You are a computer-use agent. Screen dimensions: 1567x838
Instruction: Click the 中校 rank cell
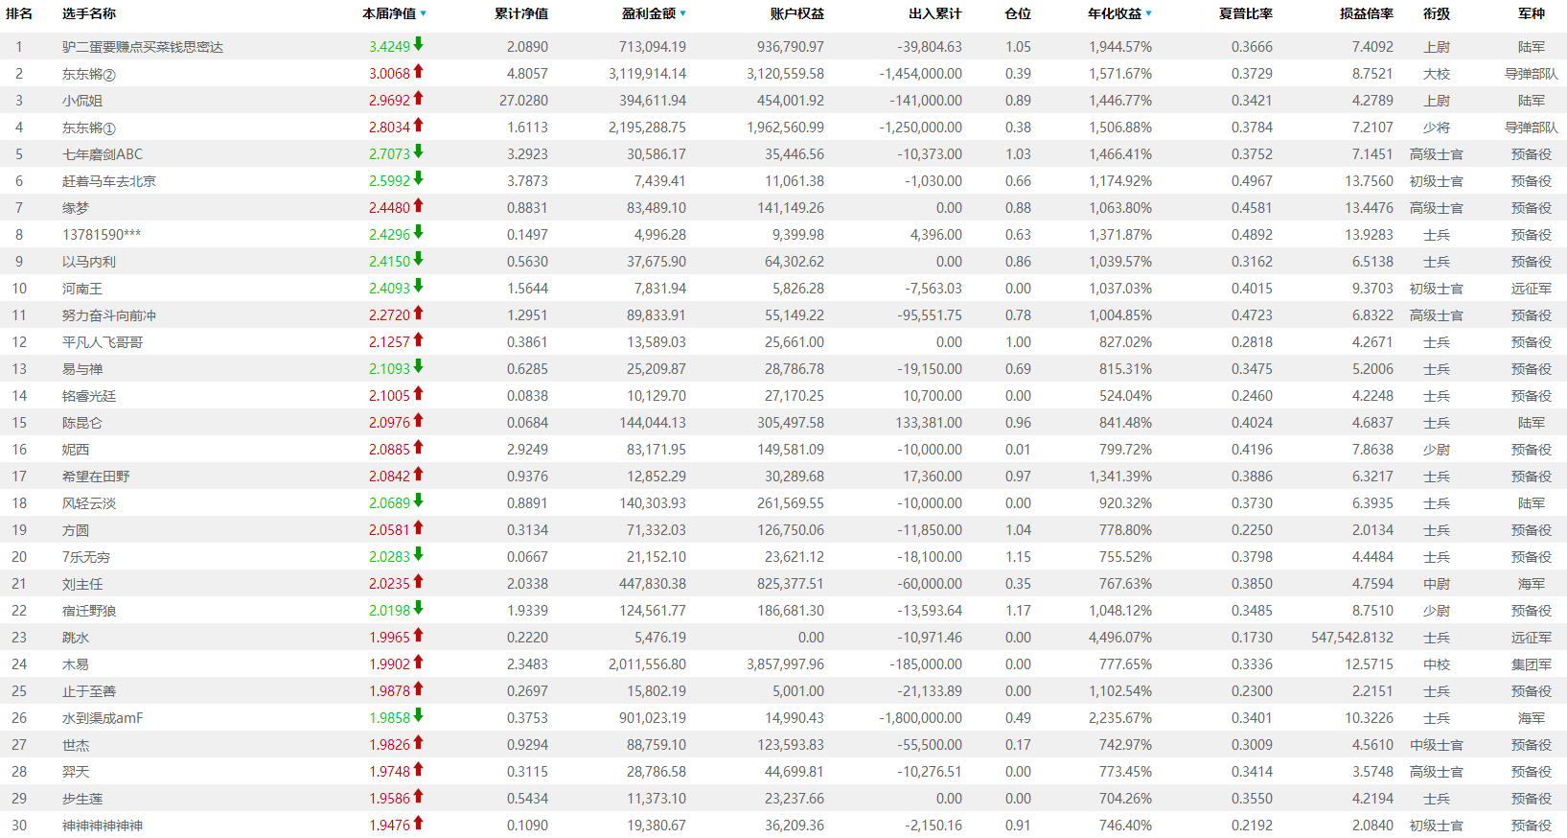pos(1437,664)
